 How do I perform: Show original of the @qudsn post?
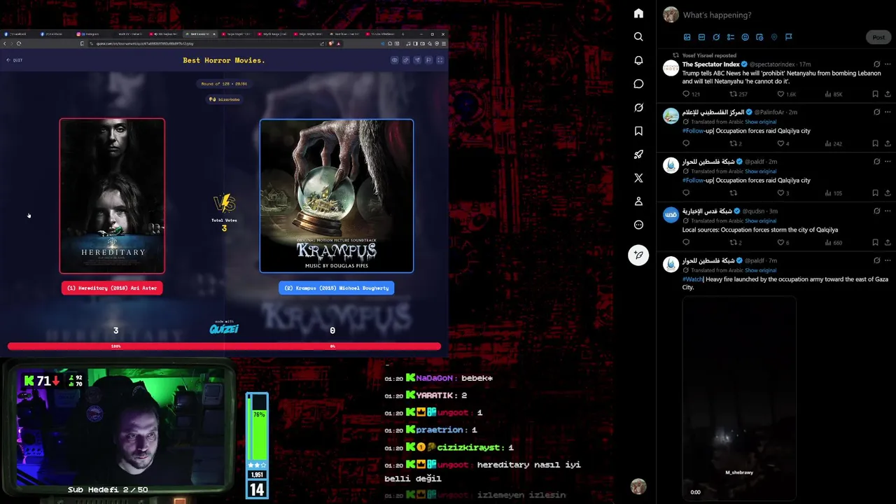point(760,220)
